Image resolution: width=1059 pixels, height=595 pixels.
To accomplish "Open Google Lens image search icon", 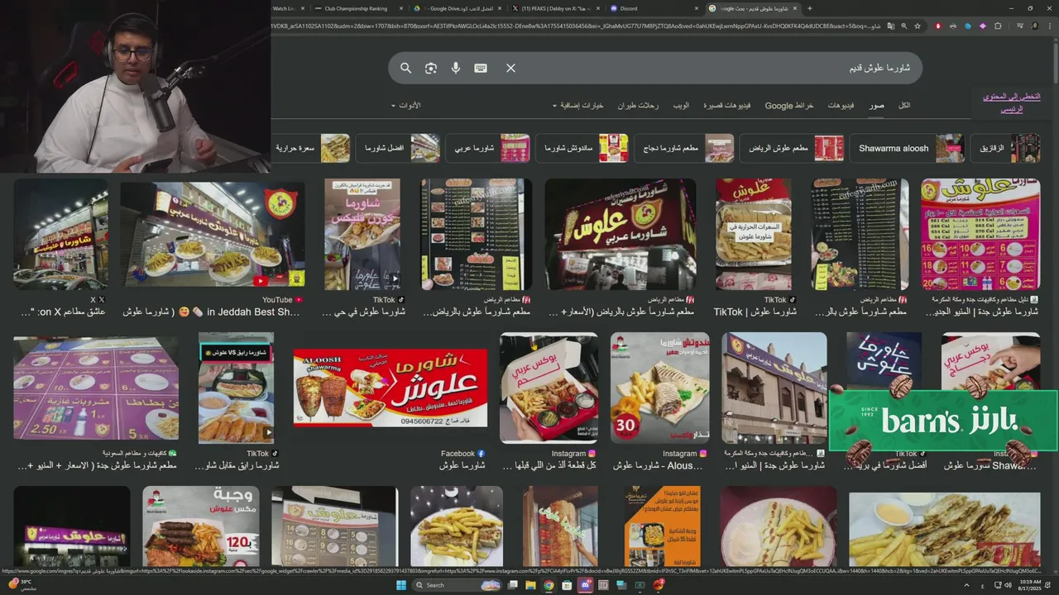I will pyautogui.click(x=430, y=68).
